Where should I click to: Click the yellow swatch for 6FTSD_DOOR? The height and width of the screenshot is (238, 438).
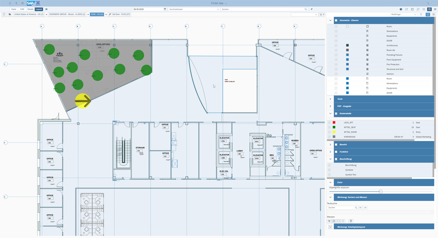tap(334, 132)
